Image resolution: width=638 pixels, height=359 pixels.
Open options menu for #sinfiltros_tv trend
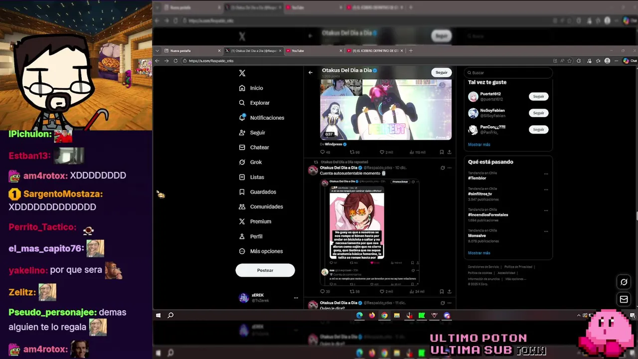coord(546,189)
